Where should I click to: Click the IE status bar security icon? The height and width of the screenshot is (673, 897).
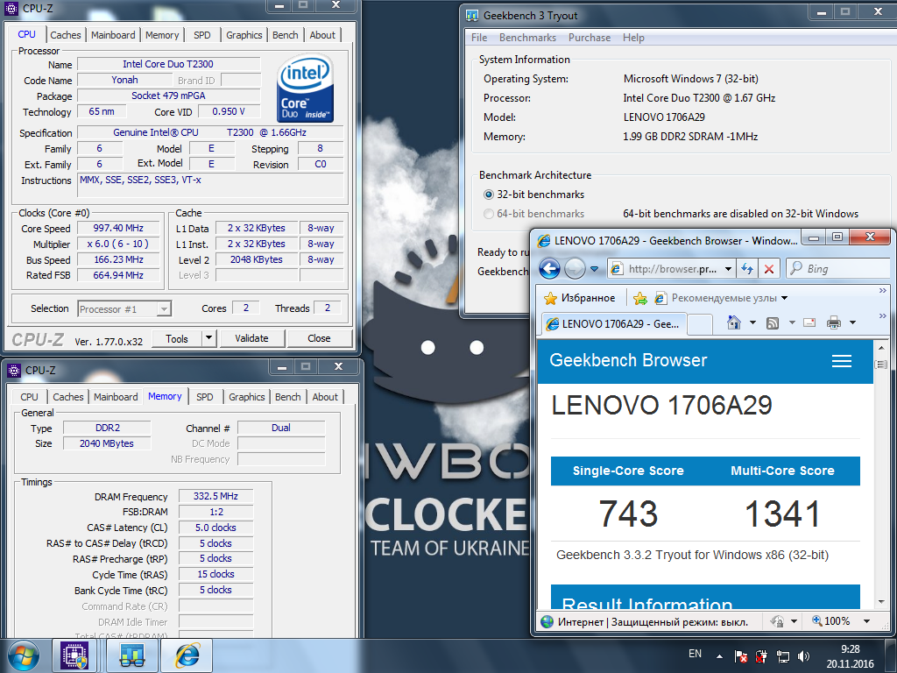(x=777, y=621)
